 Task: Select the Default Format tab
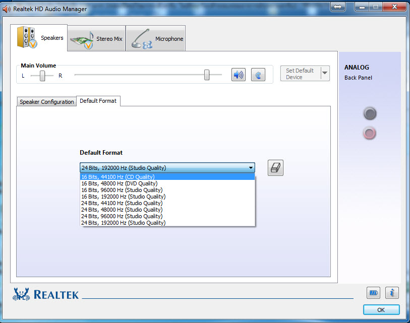pyautogui.click(x=98, y=101)
